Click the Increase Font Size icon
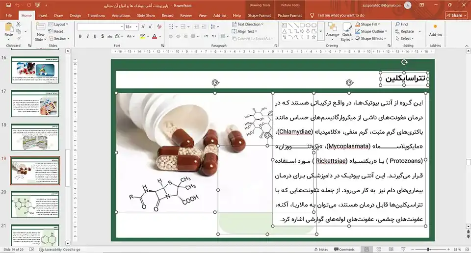 [143, 26]
